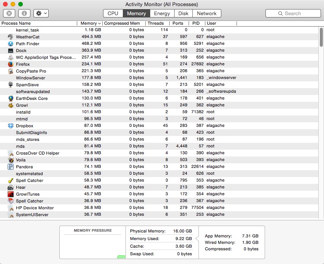The height and width of the screenshot is (264, 324).
Task: Click the 494.5 MB memory value
Action: 91,36
